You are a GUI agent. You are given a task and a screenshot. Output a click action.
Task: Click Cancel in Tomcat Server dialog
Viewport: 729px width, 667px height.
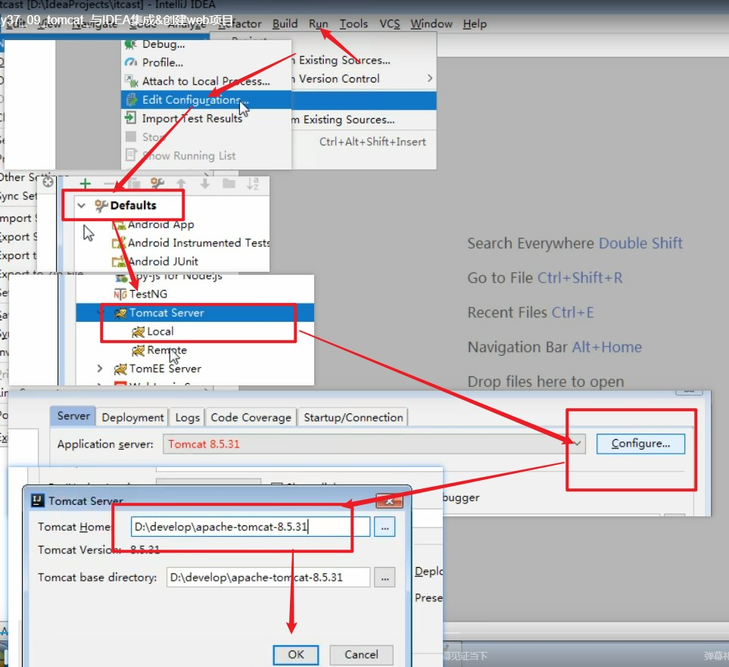361,654
